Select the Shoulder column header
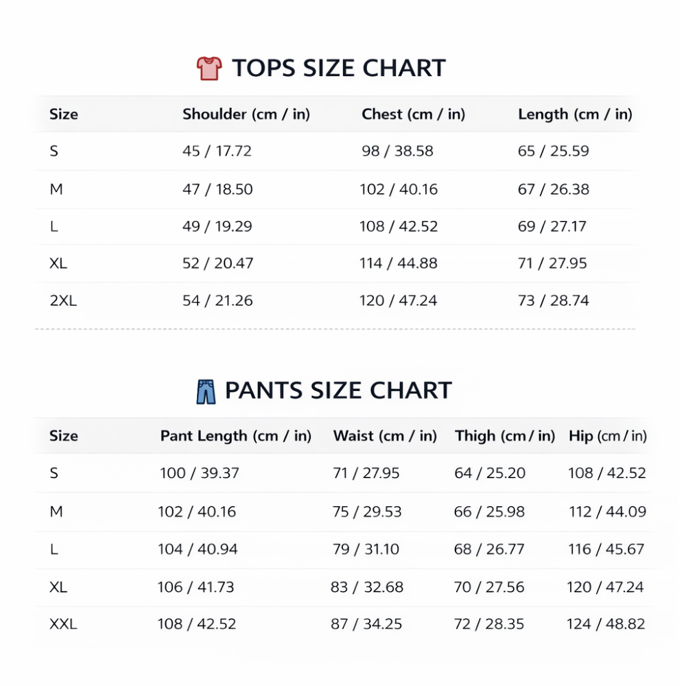This screenshot has height=686, width=686. 246,115
